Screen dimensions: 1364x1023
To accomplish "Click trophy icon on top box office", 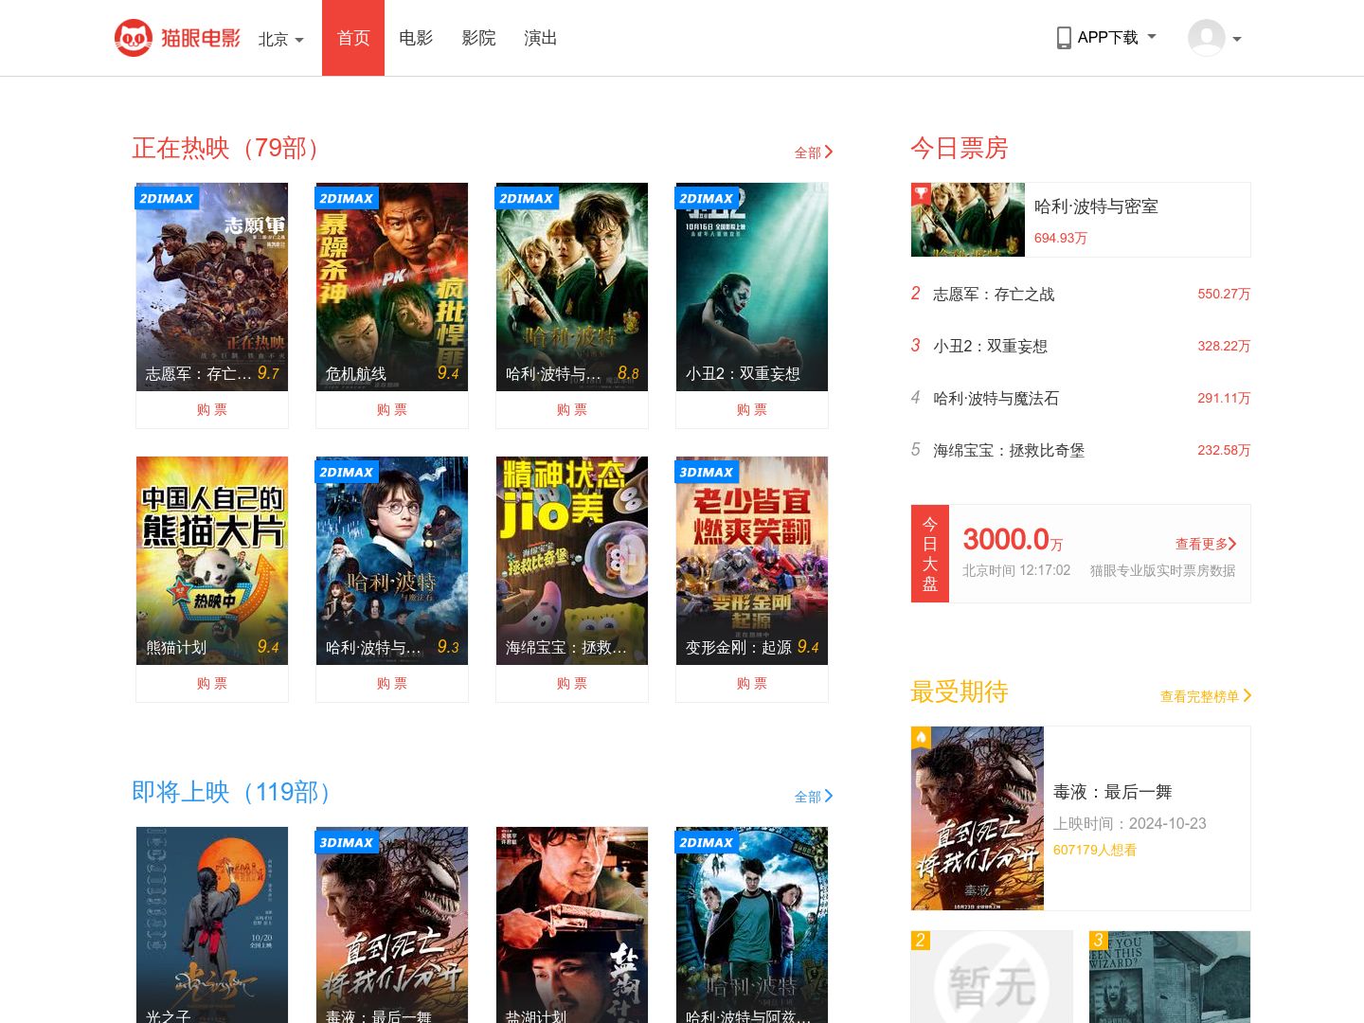I will point(921,193).
